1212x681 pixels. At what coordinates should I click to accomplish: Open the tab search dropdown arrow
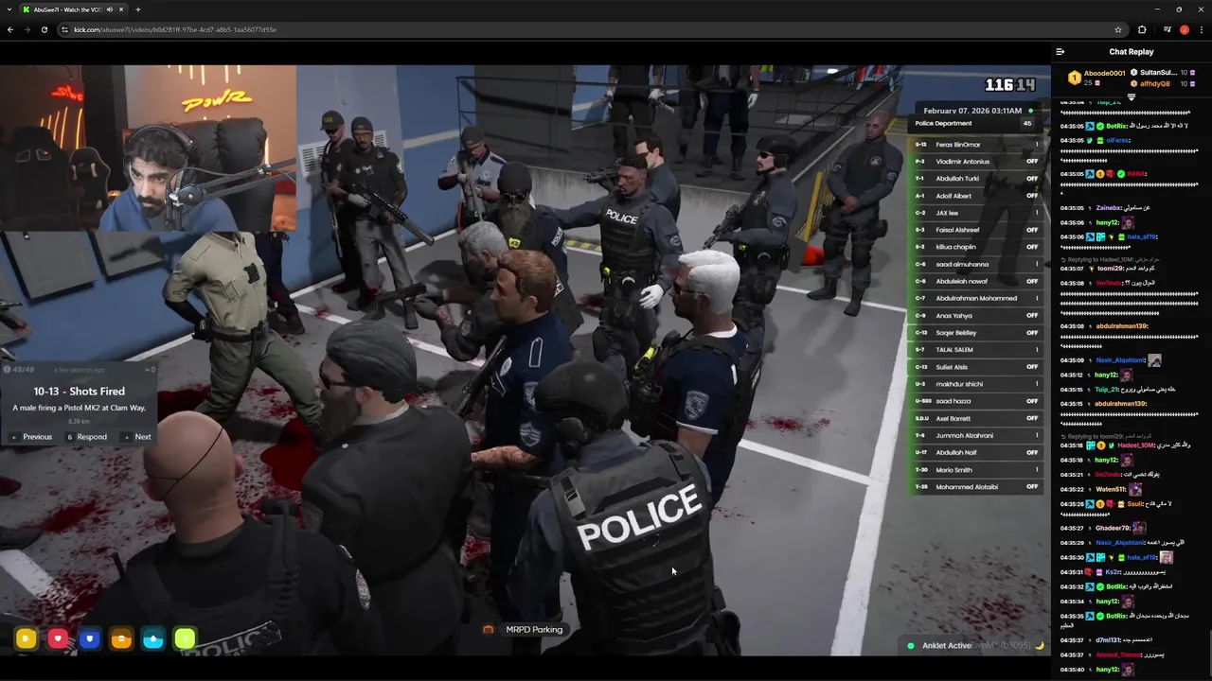point(9,9)
